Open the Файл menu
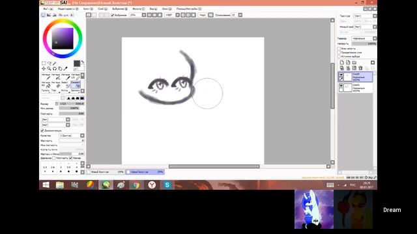This screenshot has width=417, height=234. 48,9
